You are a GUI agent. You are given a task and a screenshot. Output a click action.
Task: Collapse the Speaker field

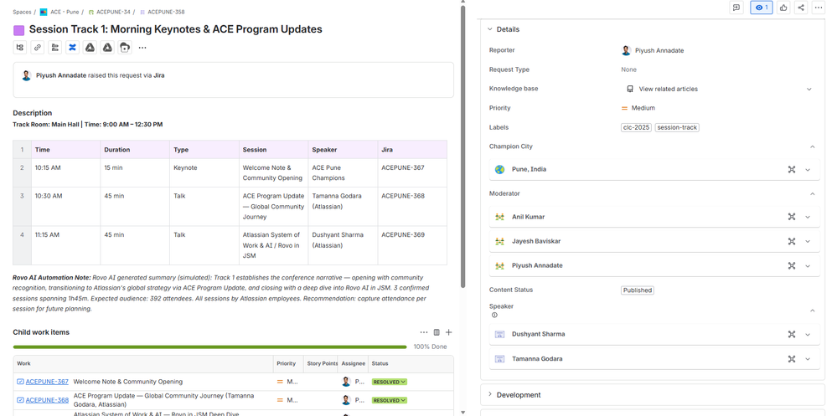tap(813, 311)
